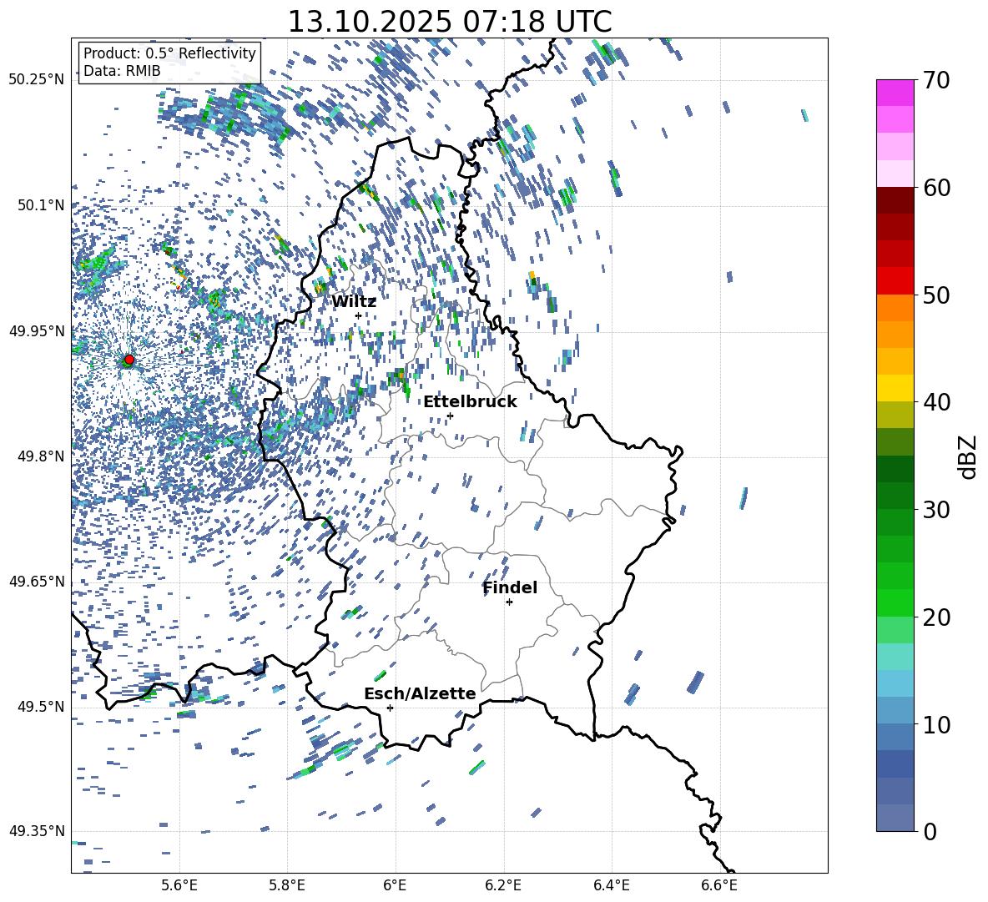The width and height of the screenshot is (988, 902).
Task: Click the dBZ colorbar axis label
Action: (968, 456)
